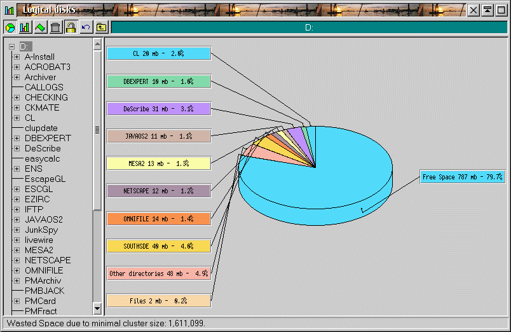The width and height of the screenshot is (511, 332).
Task: Expand the NETSCAPE folder node
Action: click(17, 260)
